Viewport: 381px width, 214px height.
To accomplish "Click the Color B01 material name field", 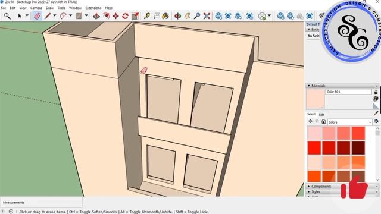I will point(348,92).
